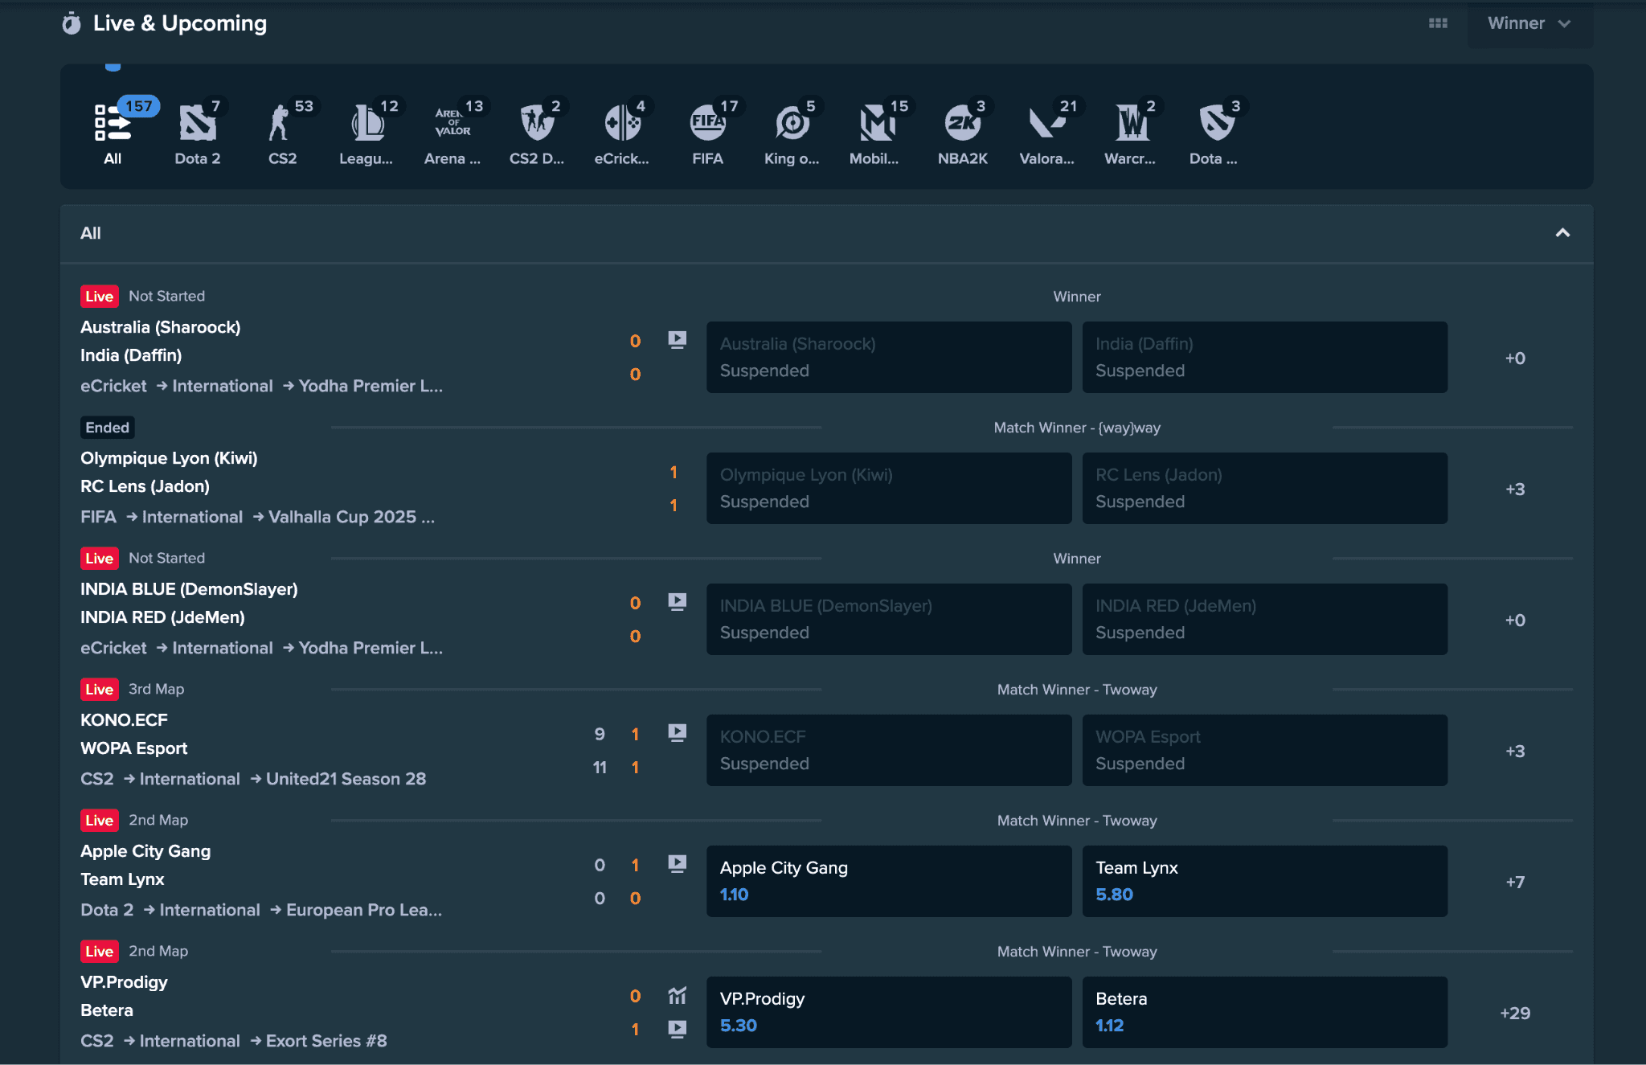The width and height of the screenshot is (1646, 1065).
Task: Expand +29 markets for VP.Prodigy match
Action: (1515, 1013)
